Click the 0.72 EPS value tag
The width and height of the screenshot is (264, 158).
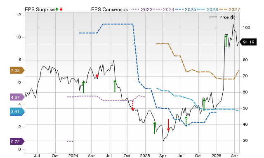pyautogui.click(x=17, y=141)
